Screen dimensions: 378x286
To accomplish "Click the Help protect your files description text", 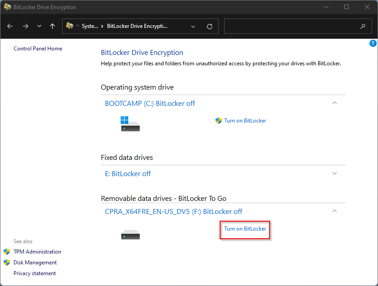I will coord(221,64).
